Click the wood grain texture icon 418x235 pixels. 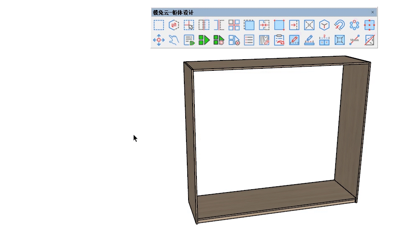[264, 40]
